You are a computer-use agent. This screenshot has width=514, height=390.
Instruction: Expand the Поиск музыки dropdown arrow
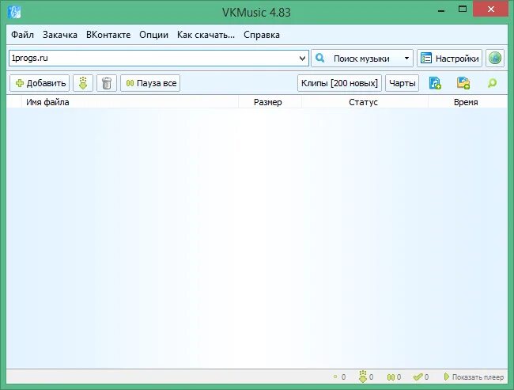pyautogui.click(x=406, y=59)
